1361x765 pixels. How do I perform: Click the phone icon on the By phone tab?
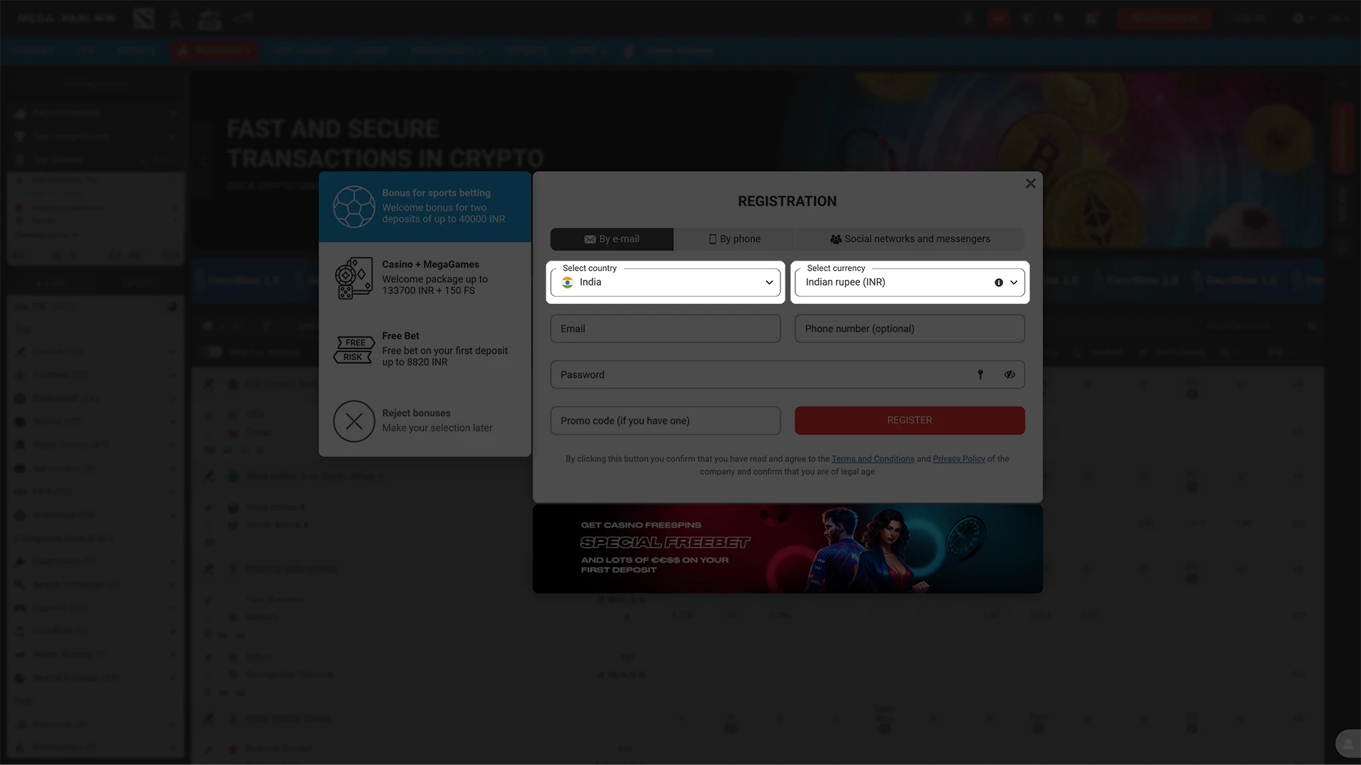click(x=712, y=239)
